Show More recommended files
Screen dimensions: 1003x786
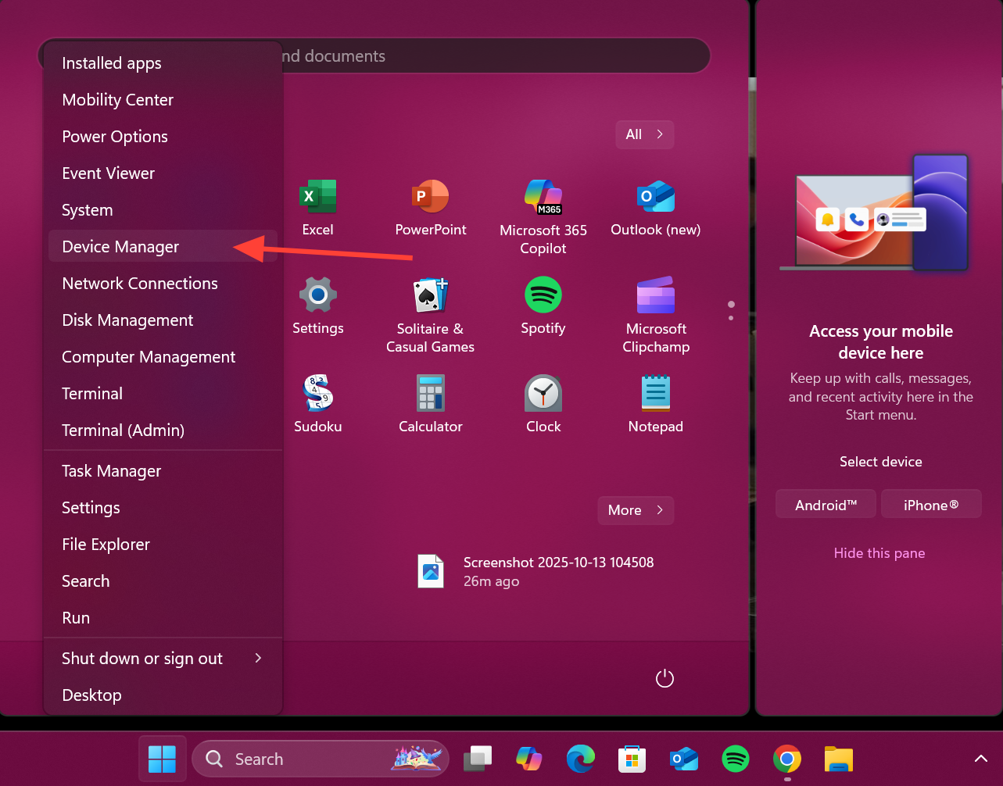pos(635,510)
